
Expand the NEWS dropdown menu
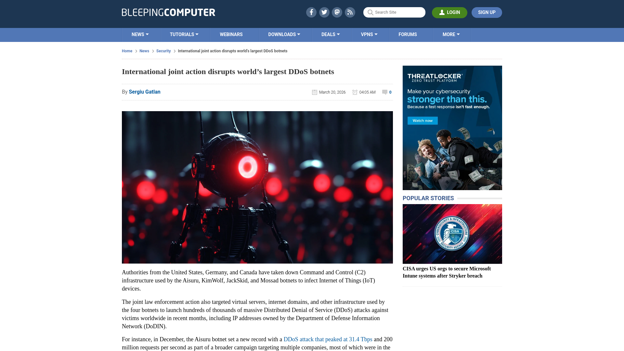pyautogui.click(x=140, y=34)
